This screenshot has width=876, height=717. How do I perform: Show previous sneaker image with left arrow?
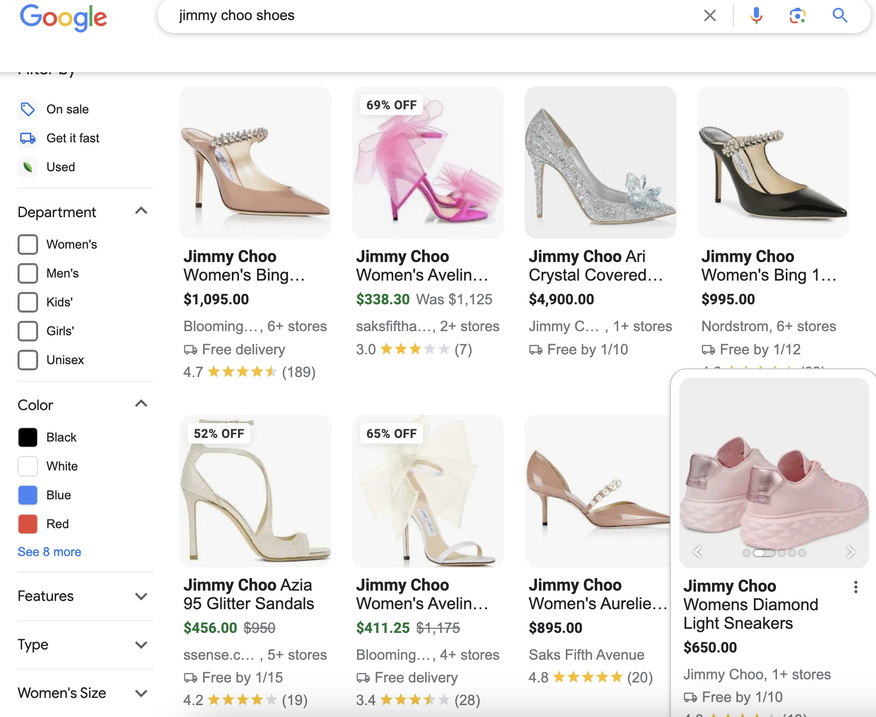[698, 552]
